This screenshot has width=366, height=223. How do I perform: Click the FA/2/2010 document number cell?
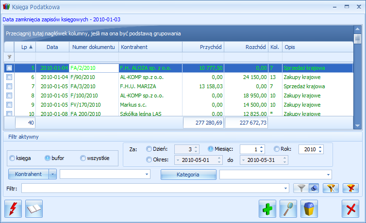tap(94, 68)
